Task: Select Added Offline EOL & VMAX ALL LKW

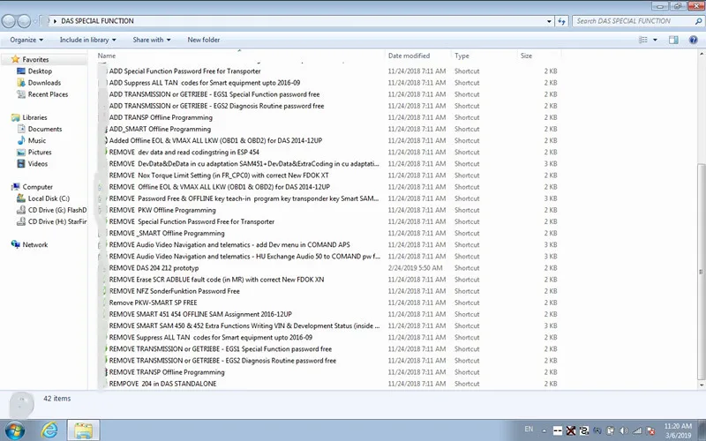Action: [x=215, y=141]
